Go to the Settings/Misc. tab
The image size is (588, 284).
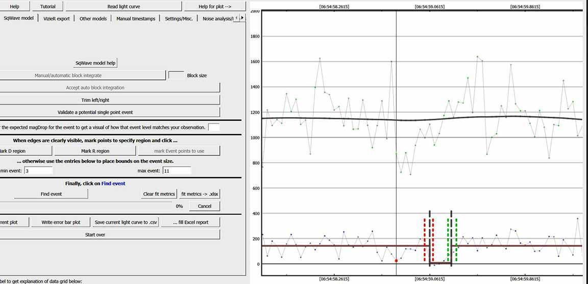coord(179,18)
